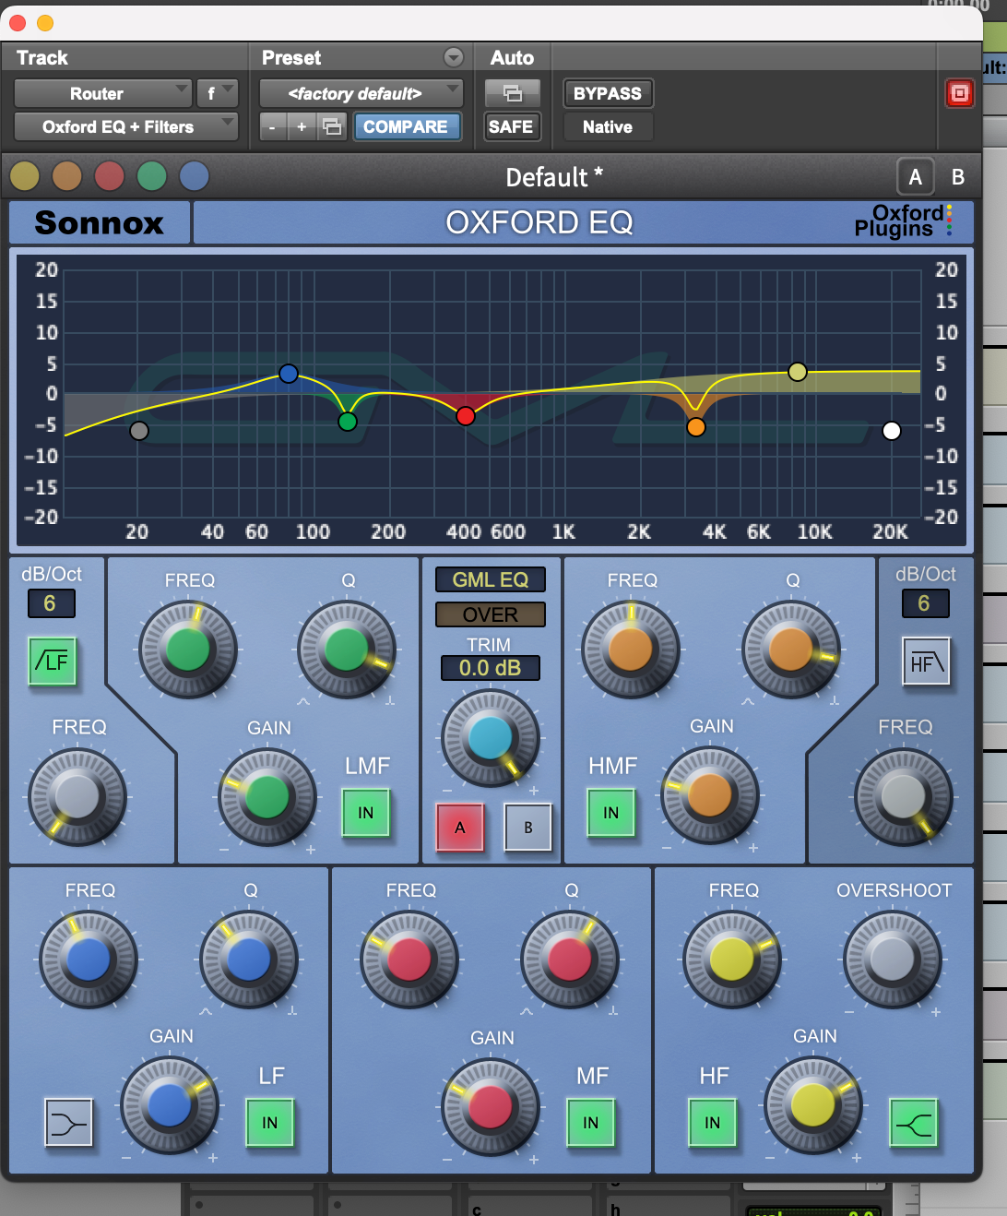Open the GML EQ type selector
The image size is (1007, 1216).
pyautogui.click(x=490, y=579)
